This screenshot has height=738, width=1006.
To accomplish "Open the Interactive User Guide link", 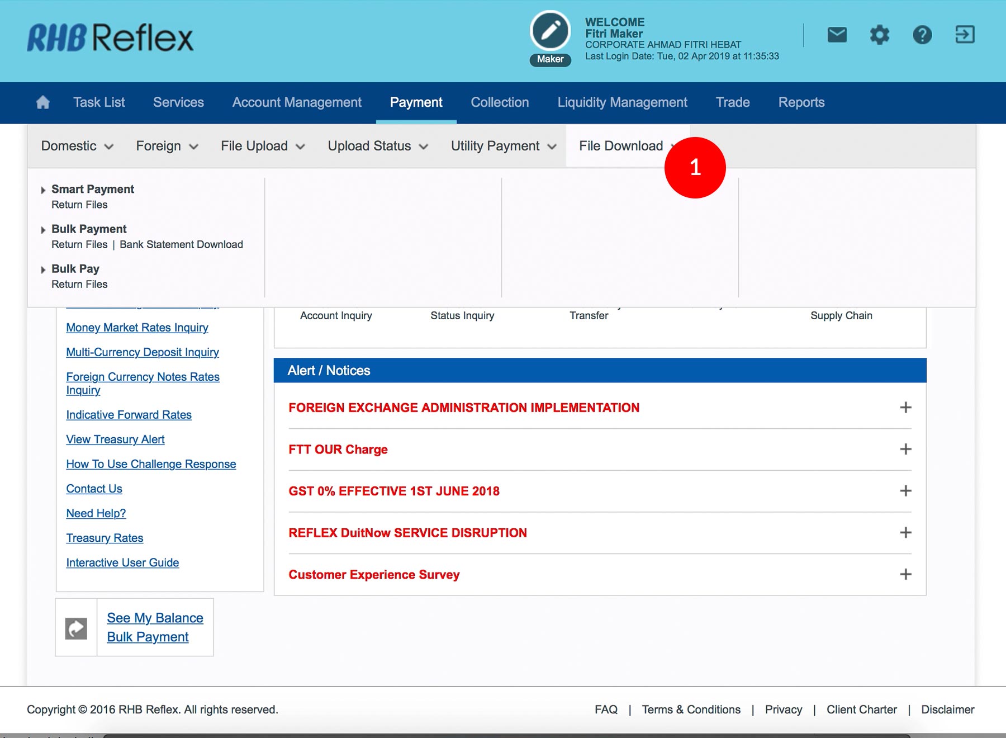I will tap(122, 562).
